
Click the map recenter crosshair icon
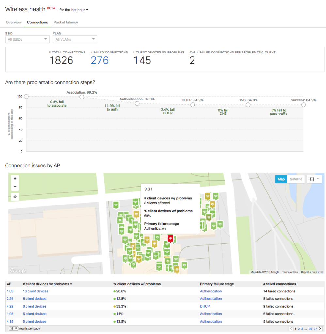click(15, 197)
